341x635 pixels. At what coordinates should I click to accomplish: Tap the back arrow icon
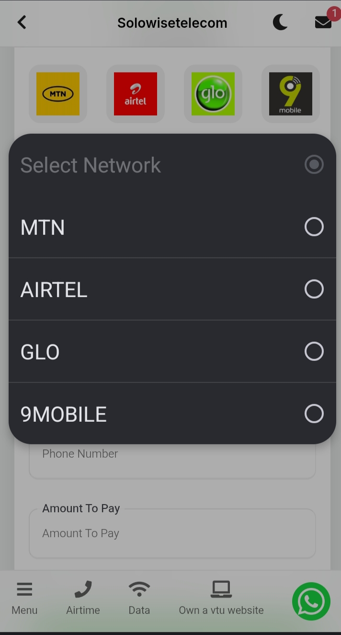coord(22,23)
